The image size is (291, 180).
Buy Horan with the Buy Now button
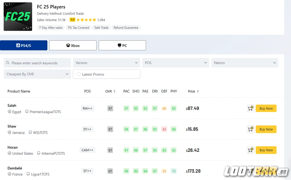tap(266, 150)
